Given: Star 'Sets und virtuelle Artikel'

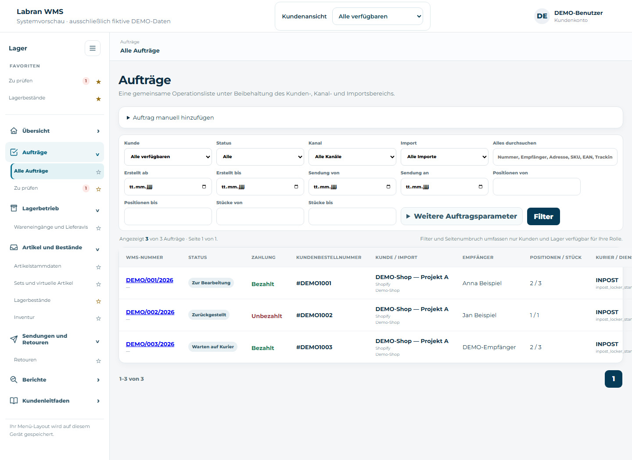Looking at the screenshot, I should coord(98,284).
